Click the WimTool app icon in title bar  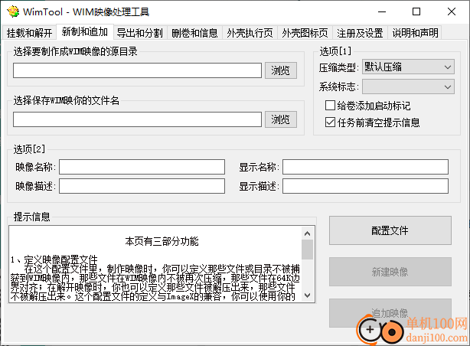pyautogui.click(x=12, y=11)
